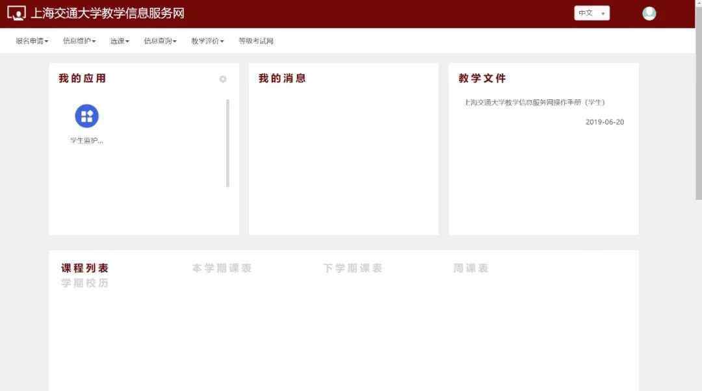Open the 学生监护 app icon

[x=86, y=116]
